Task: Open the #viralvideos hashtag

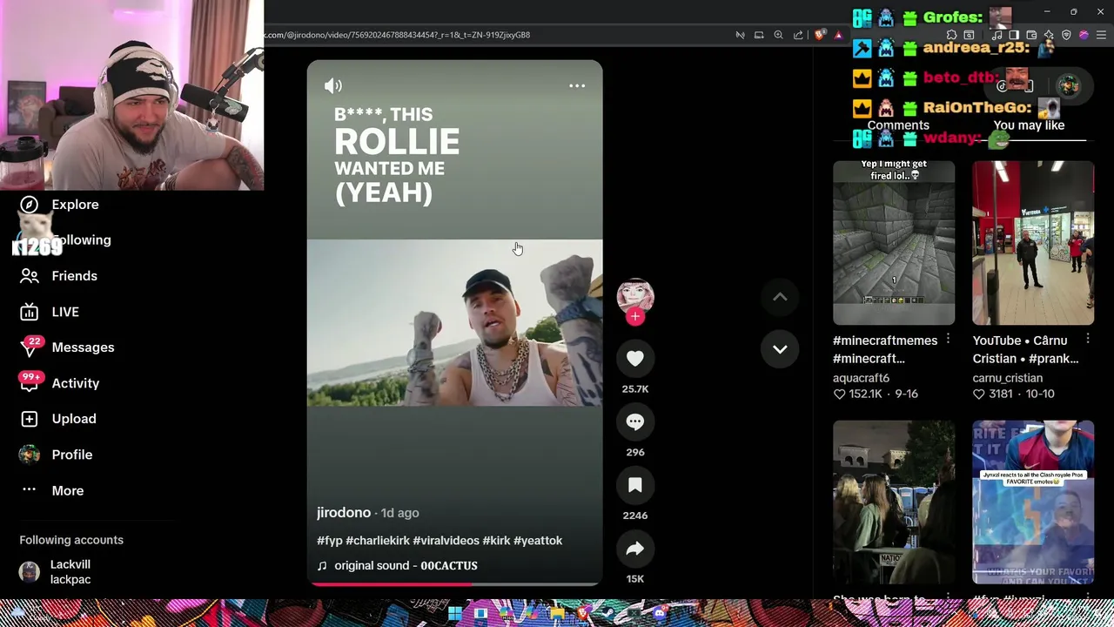Action: tap(446, 541)
